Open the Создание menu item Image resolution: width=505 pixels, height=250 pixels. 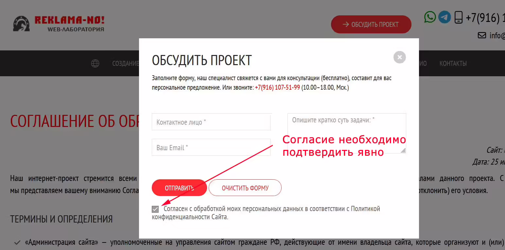126,63
